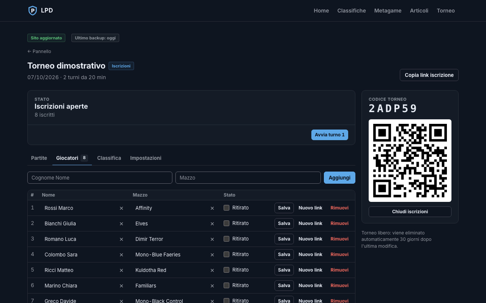Screen dimensions: 486x303
Task: Clear the Elves deck field
Action: tap(212, 223)
